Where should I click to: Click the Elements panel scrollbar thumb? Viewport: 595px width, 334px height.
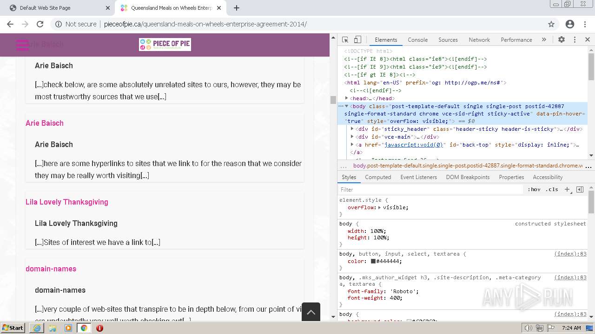[591, 67]
